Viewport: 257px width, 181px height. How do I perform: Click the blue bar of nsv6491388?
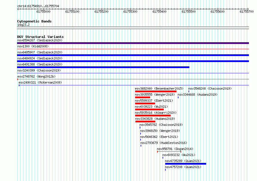[x=103, y=67]
